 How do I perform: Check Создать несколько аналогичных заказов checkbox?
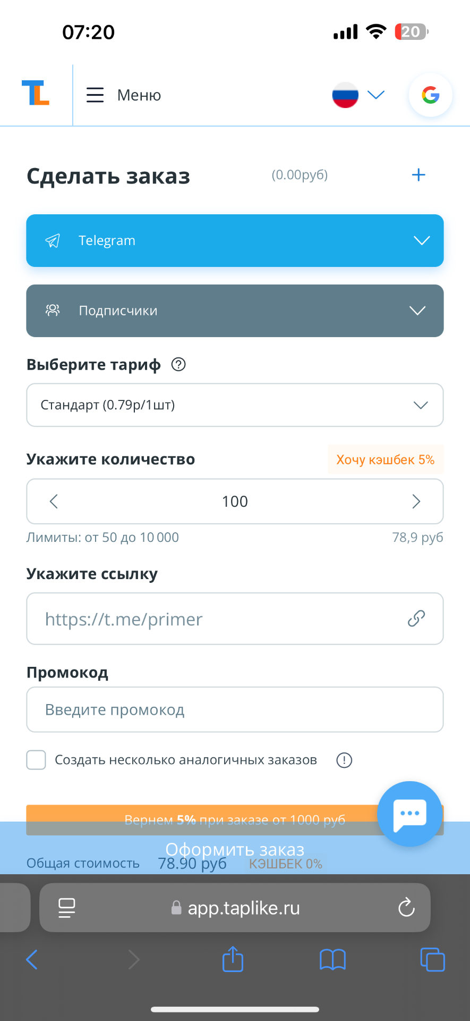click(36, 760)
